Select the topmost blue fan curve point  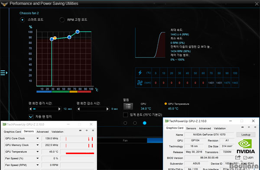[78, 31]
